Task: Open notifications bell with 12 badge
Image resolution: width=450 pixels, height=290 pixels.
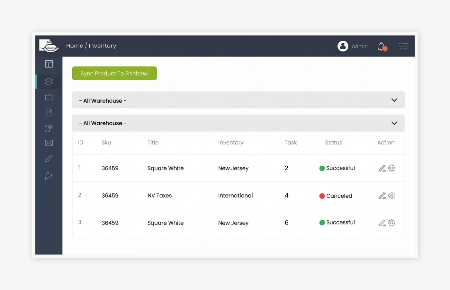Action: coord(382,47)
